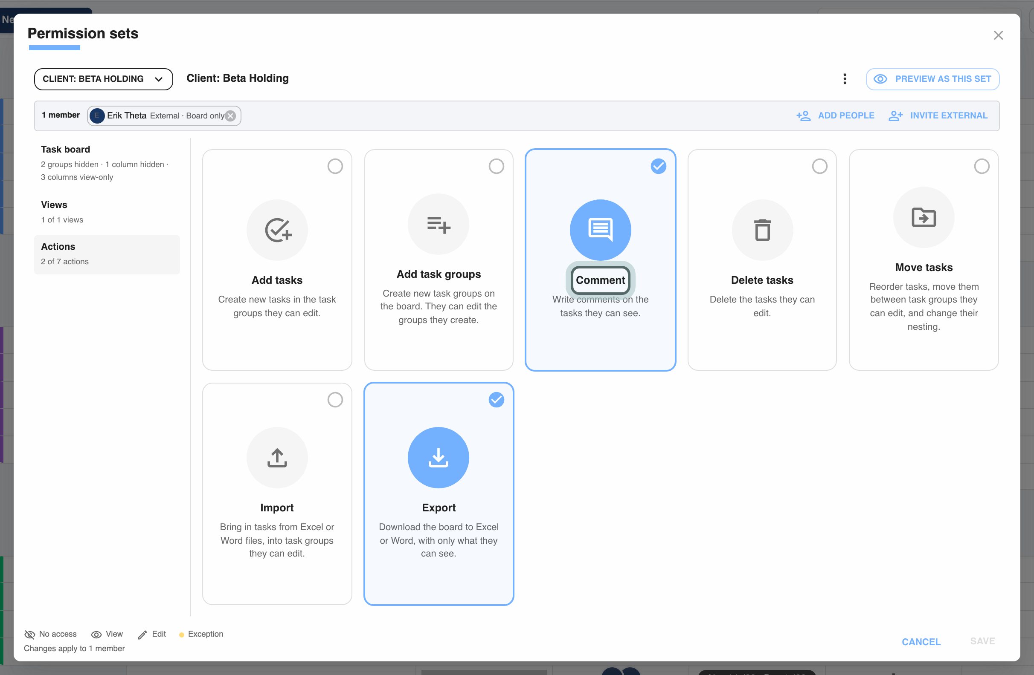Click the "1 member" label

coord(61,115)
